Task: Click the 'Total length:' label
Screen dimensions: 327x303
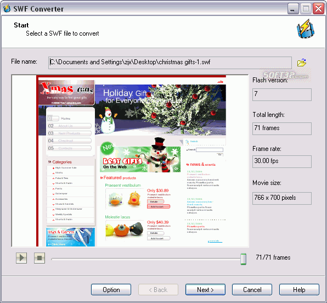Action: click(x=269, y=115)
